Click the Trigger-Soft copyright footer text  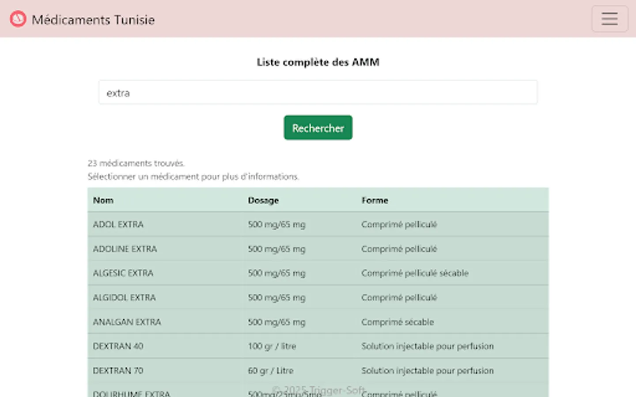pos(320,390)
